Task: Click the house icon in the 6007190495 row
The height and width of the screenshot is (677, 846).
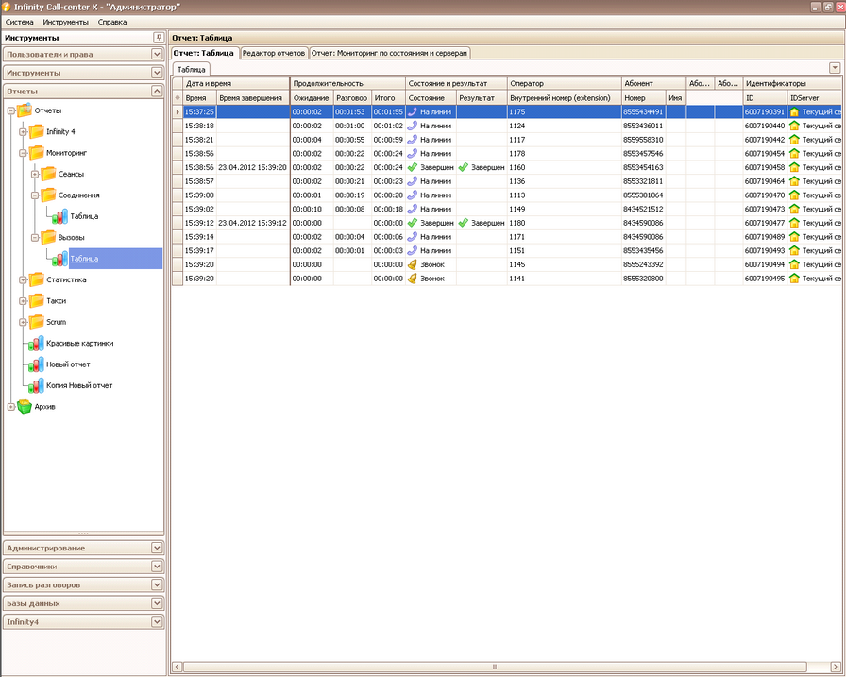Action: 794,279
